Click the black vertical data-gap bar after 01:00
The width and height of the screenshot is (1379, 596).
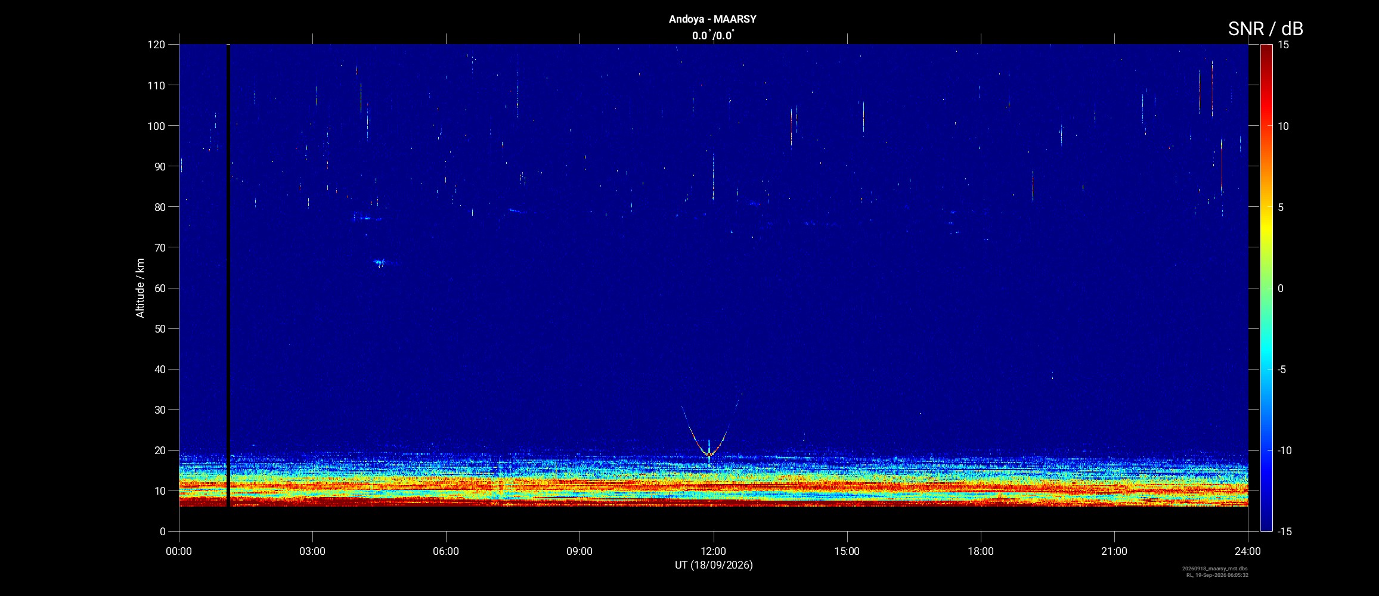point(228,275)
